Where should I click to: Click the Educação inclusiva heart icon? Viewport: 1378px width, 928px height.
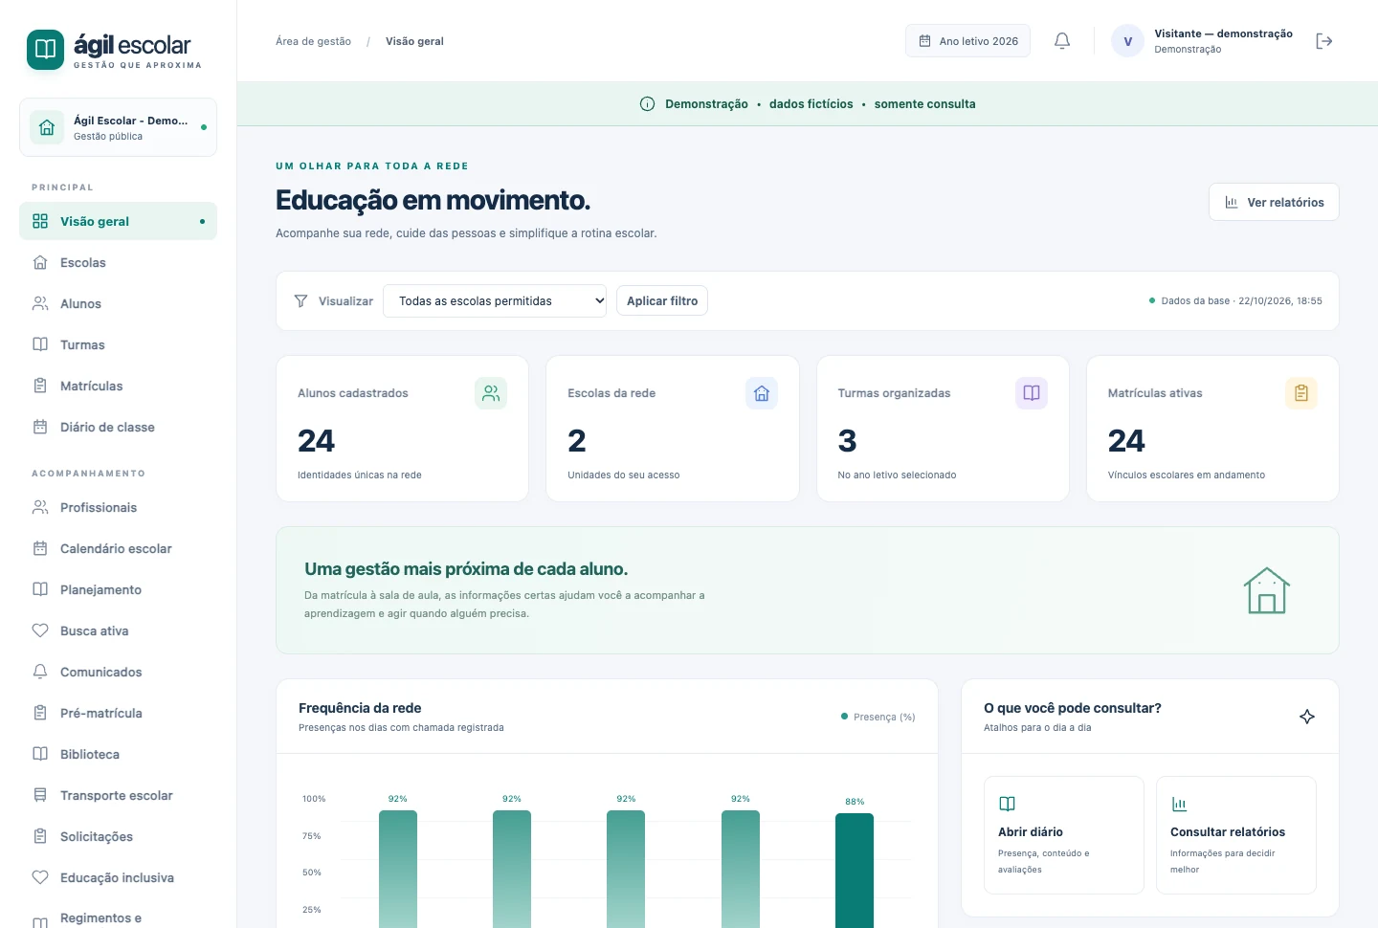tap(40, 877)
